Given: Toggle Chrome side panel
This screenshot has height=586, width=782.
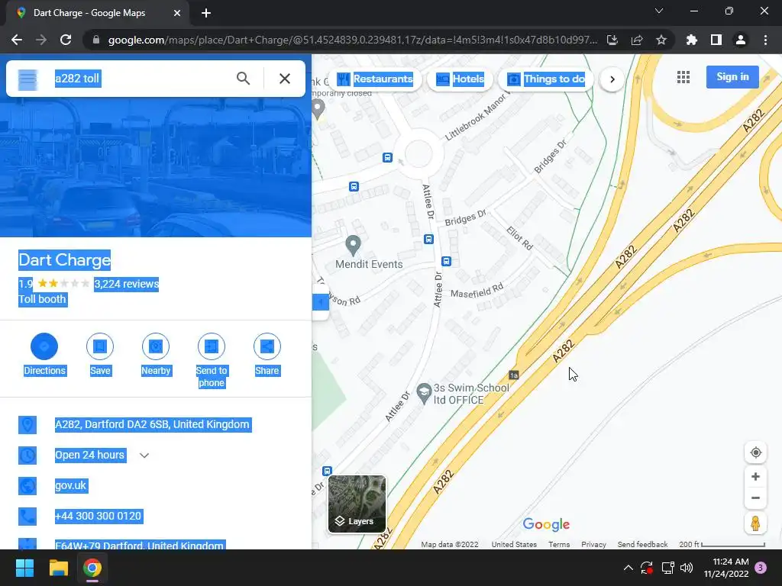Looking at the screenshot, I should (x=716, y=40).
